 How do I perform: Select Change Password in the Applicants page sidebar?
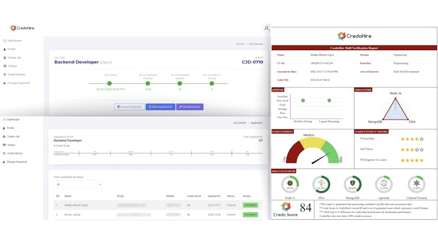[x=17, y=162]
